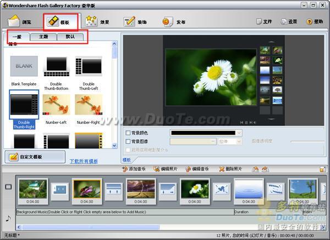Click transition icon after purple flower slide
The image size is (330, 240).
point(114,192)
